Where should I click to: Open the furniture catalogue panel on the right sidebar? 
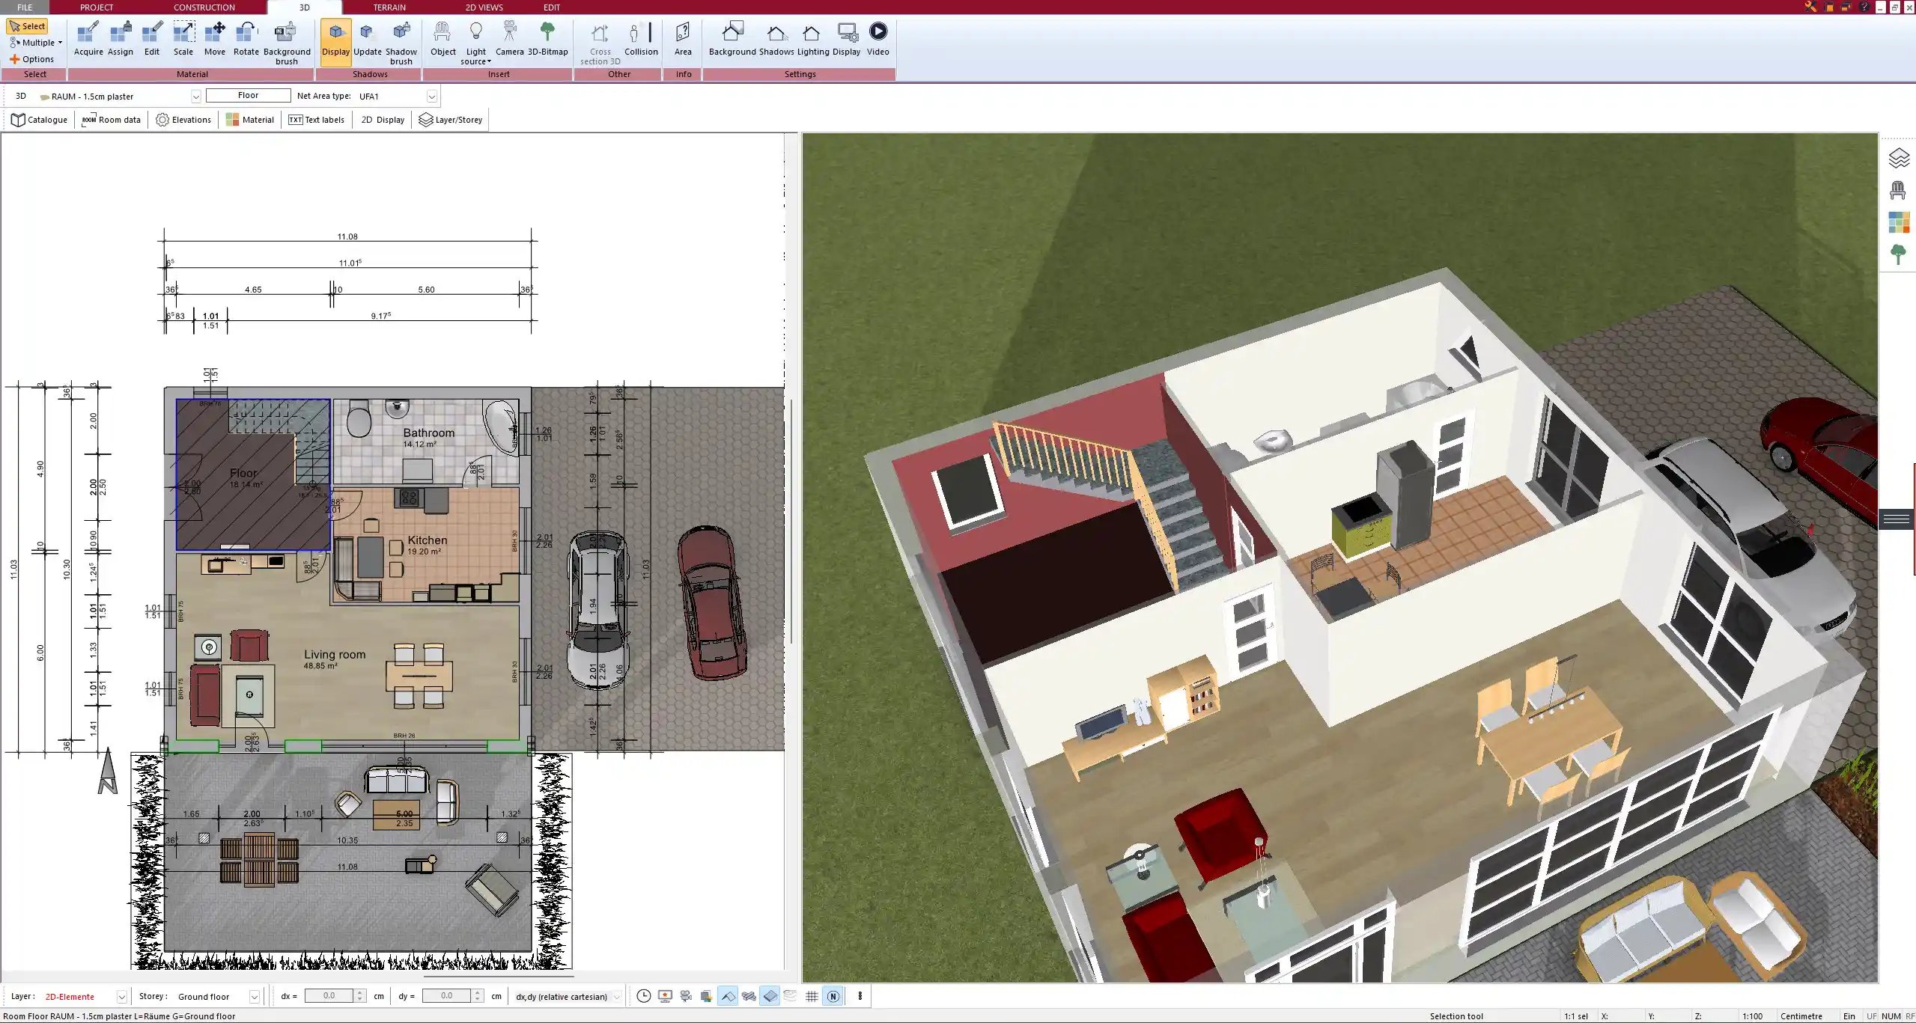tap(1899, 191)
